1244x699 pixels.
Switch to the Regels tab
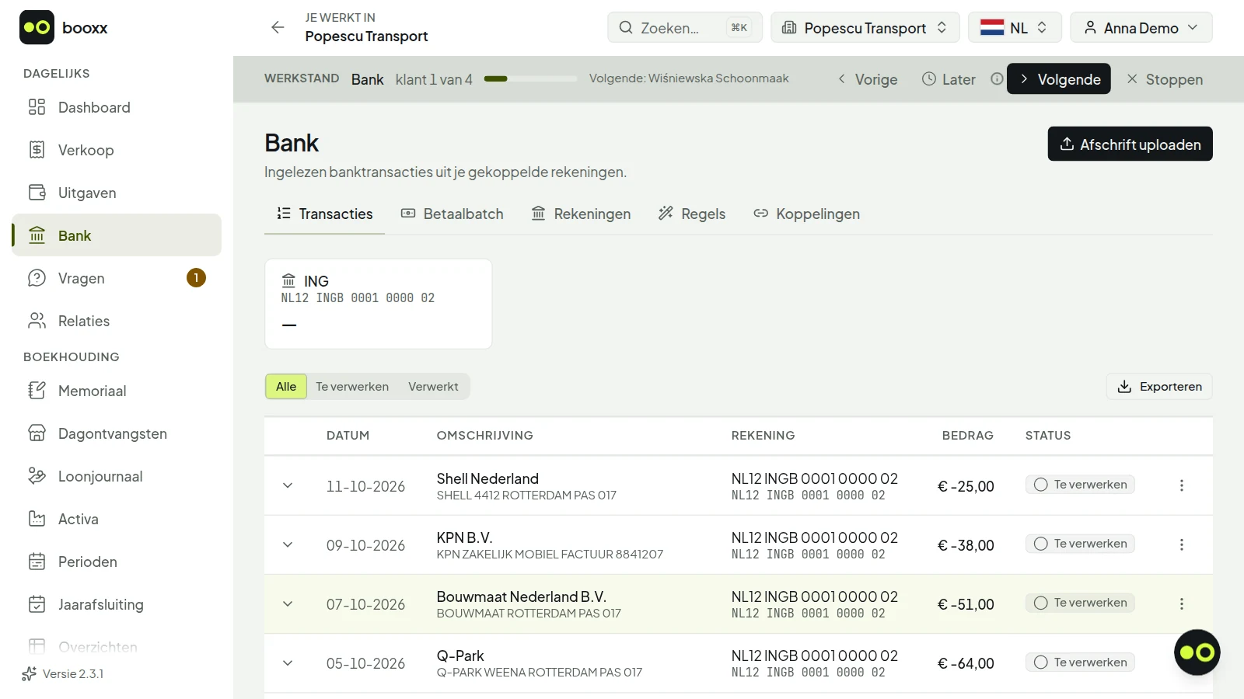pyautogui.click(x=691, y=214)
